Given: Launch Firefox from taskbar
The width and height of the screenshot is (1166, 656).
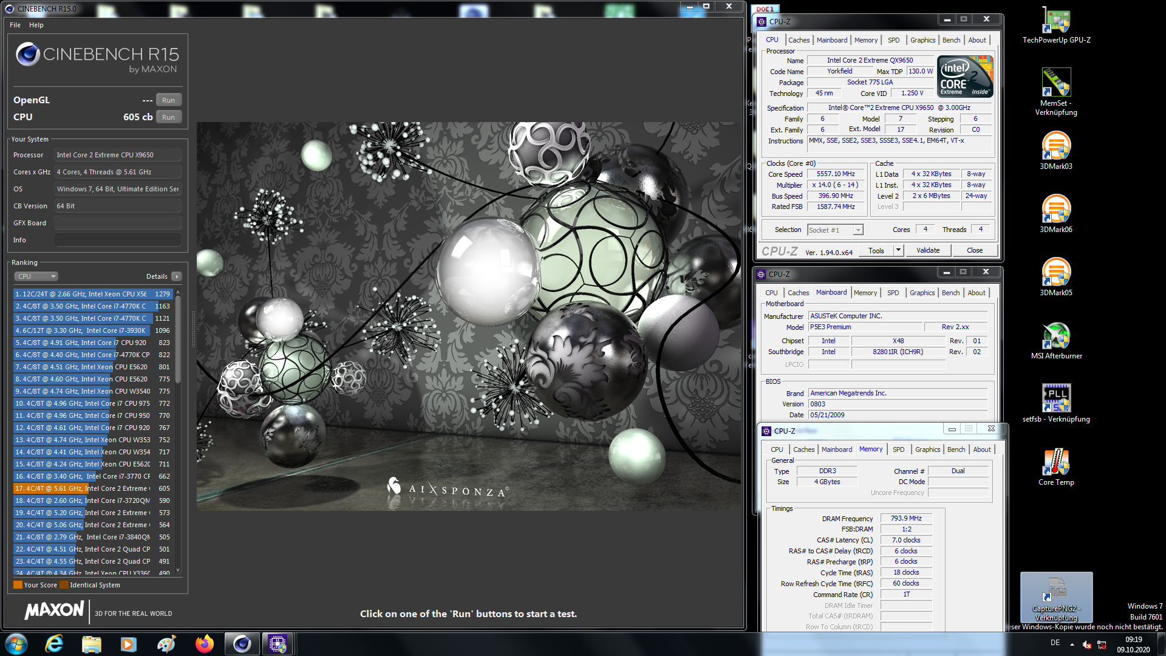Looking at the screenshot, I should pyautogui.click(x=205, y=643).
